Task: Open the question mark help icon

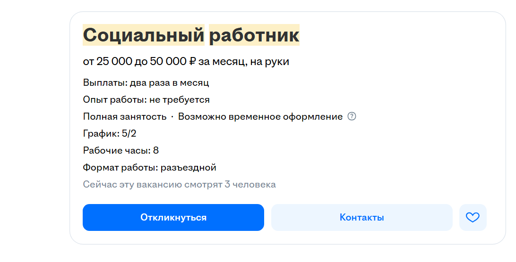Action: click(x=352, y=116)
